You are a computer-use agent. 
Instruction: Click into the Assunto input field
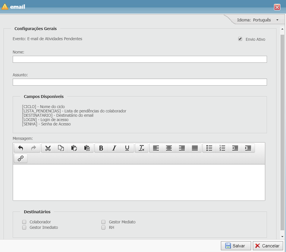[139, 82]
